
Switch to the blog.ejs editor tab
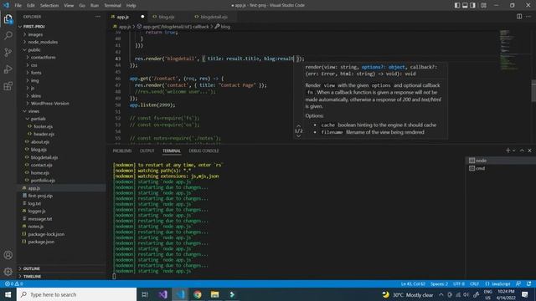point(167,17)
